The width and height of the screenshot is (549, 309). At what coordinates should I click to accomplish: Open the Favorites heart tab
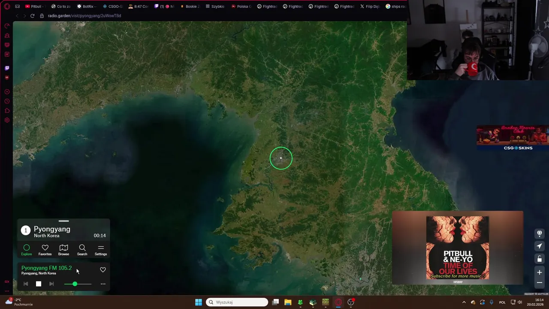45,250
